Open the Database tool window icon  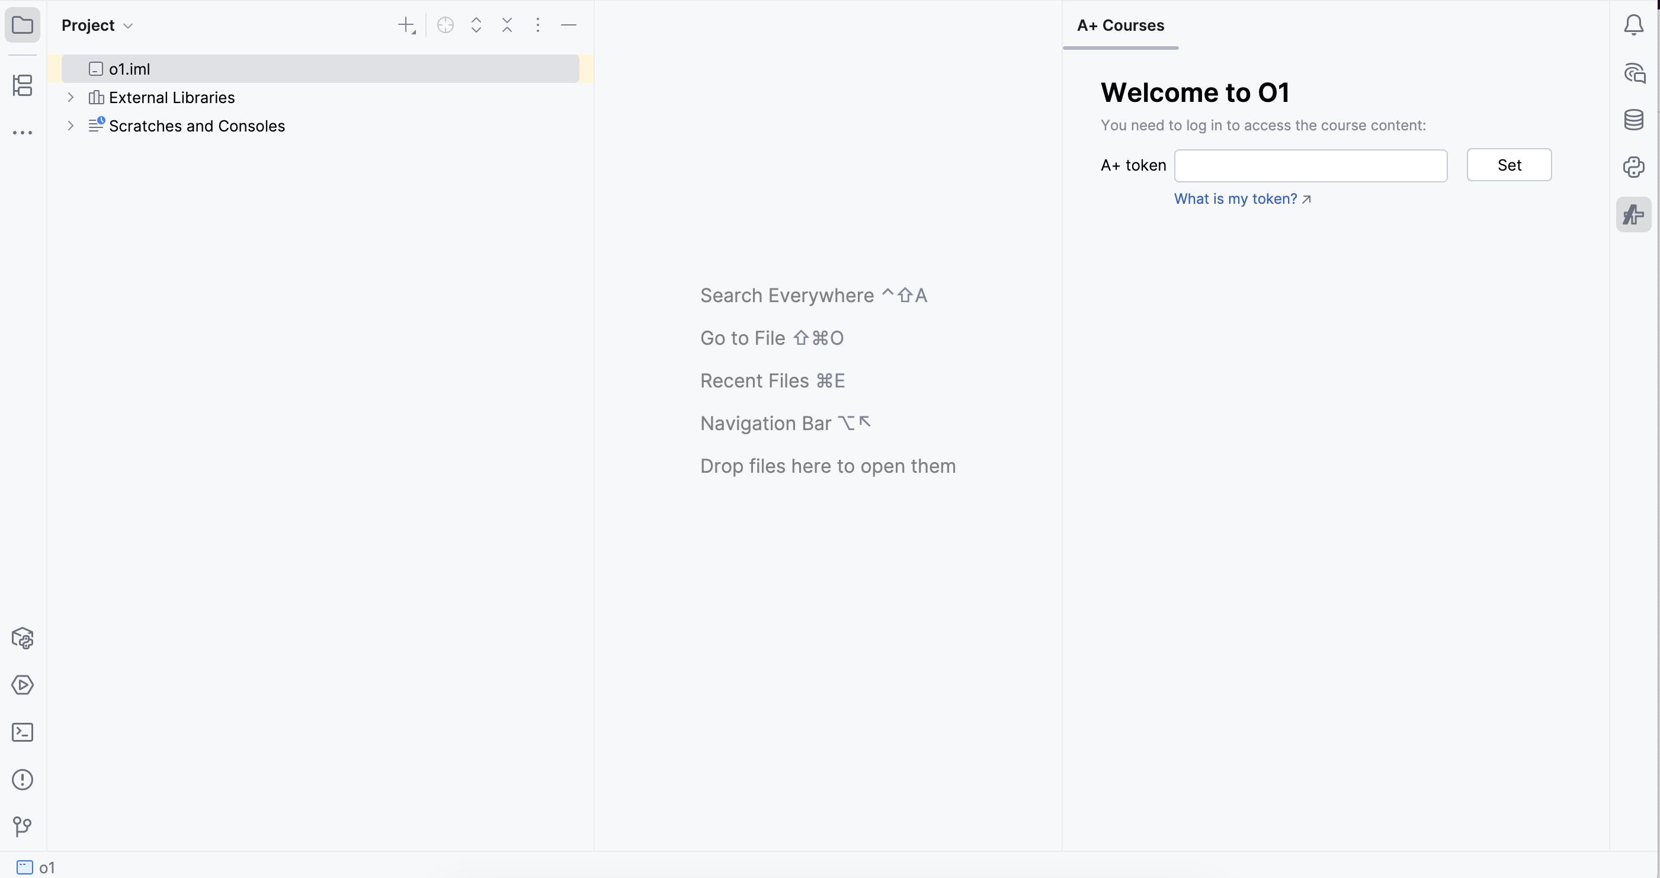click(1633, 120)
